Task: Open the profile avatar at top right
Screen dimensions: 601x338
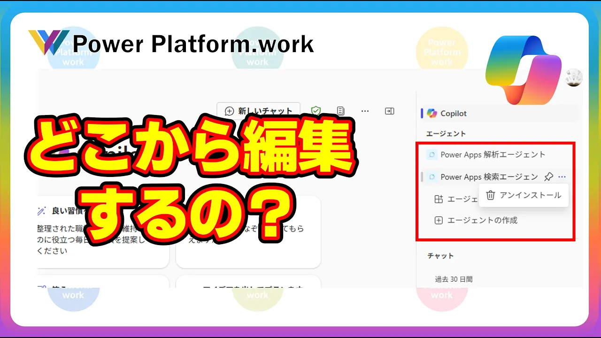Action: [x=574, y=77]
